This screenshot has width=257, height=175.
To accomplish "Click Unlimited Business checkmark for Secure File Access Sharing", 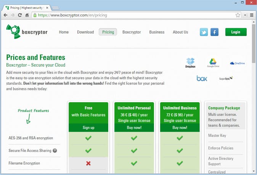I will tap(180, 151).
